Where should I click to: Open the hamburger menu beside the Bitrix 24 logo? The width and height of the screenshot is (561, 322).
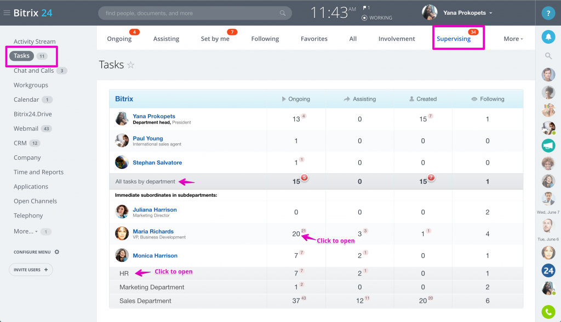(x=7, y=13)
